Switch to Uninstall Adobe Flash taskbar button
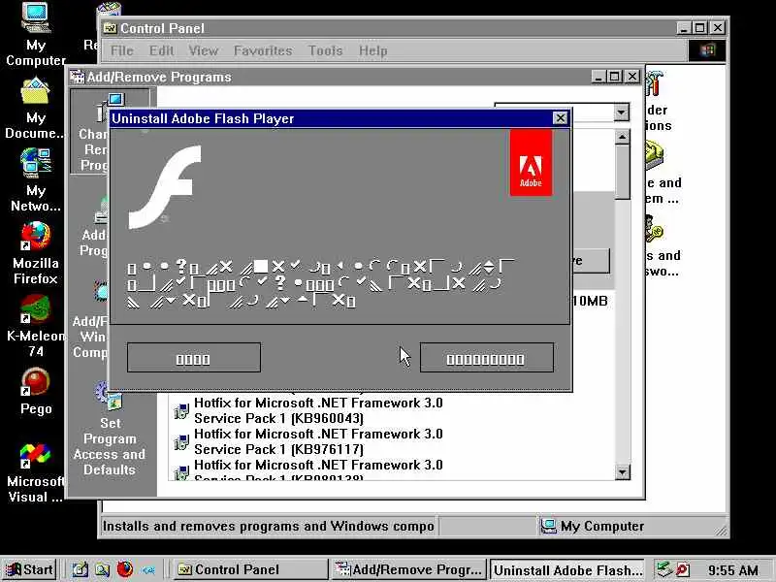Image resolution: width=776 pixels, height=582 pixels. coord(567,569)
